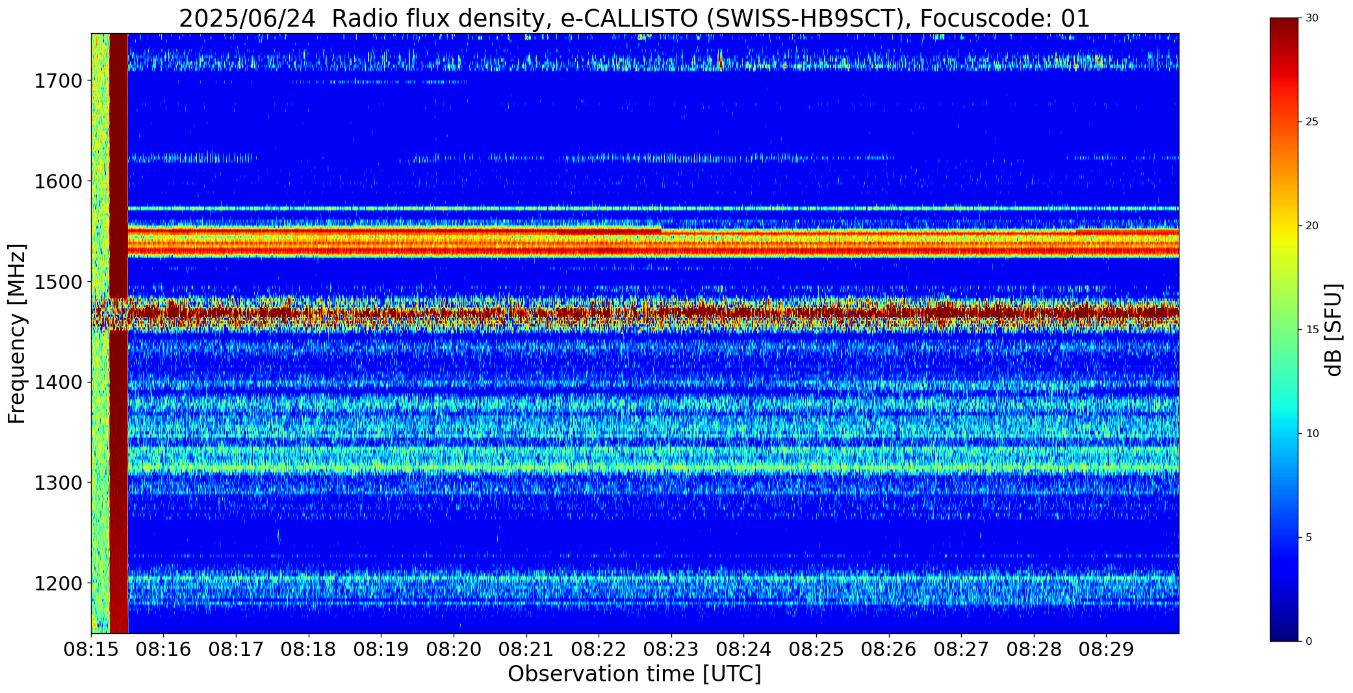Click the orange-red emission band near 1540 MHz
This screenshot has width=1353, height=693.
[x=653, y=242]
